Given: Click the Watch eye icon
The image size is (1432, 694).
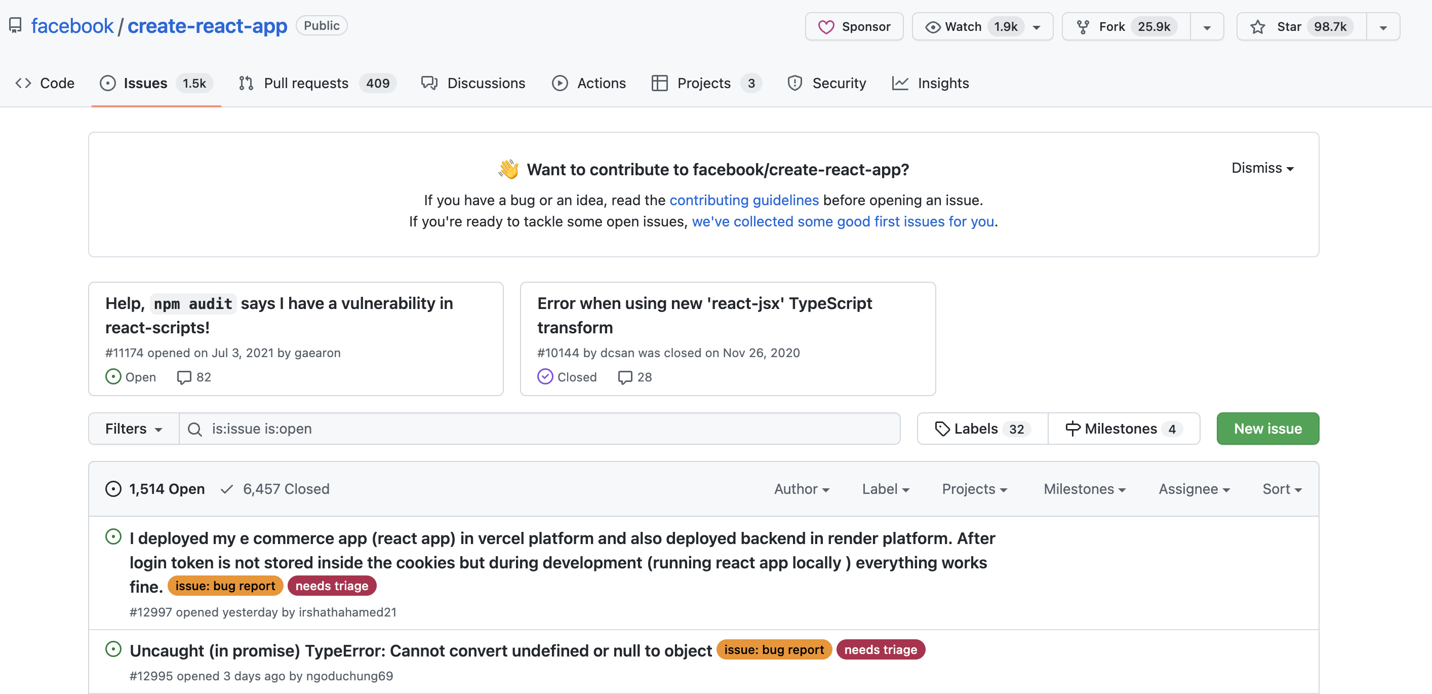Looking at the screenshot, I should pyautogui.click(x=933, y=27).
